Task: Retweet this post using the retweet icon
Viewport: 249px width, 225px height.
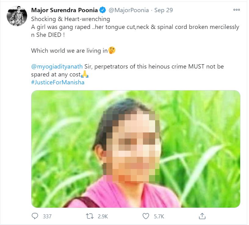Action: [x=90, y=216]
